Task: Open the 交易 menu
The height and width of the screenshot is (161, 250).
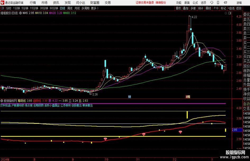Action: click(x=108, y=3)
